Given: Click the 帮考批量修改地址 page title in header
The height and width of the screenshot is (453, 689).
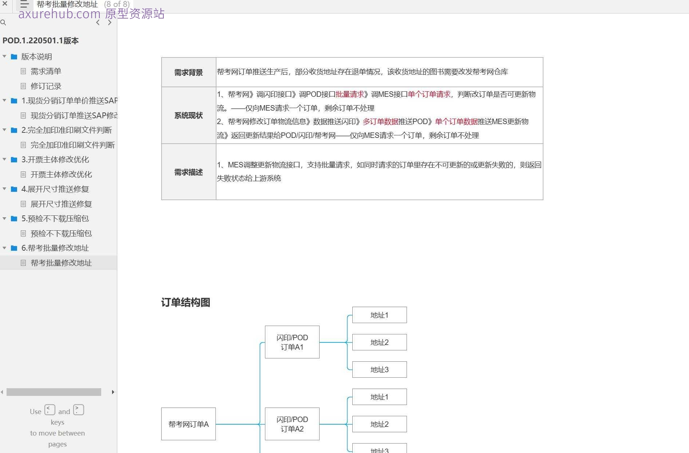Looking at the screenshot, I should coord(67,4).
